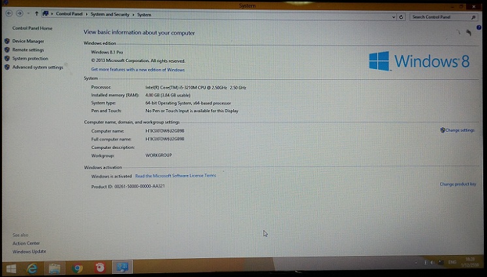The height and width of the screenshot is (277, 487).
Task: Click shield icon beside System protection
Action: (x=7, y=58)
